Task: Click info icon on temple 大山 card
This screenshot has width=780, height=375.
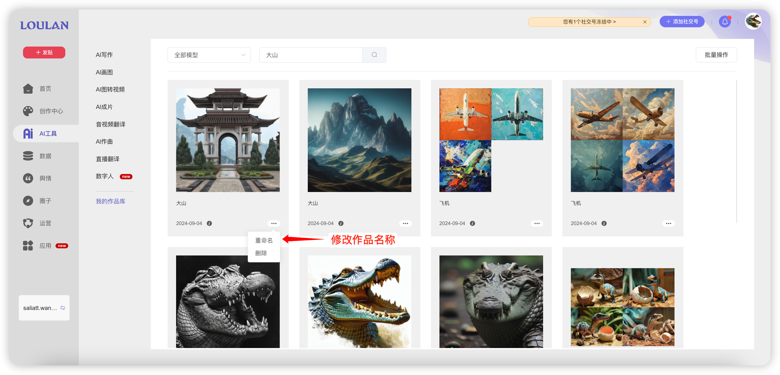Action: tap(209, 223)
